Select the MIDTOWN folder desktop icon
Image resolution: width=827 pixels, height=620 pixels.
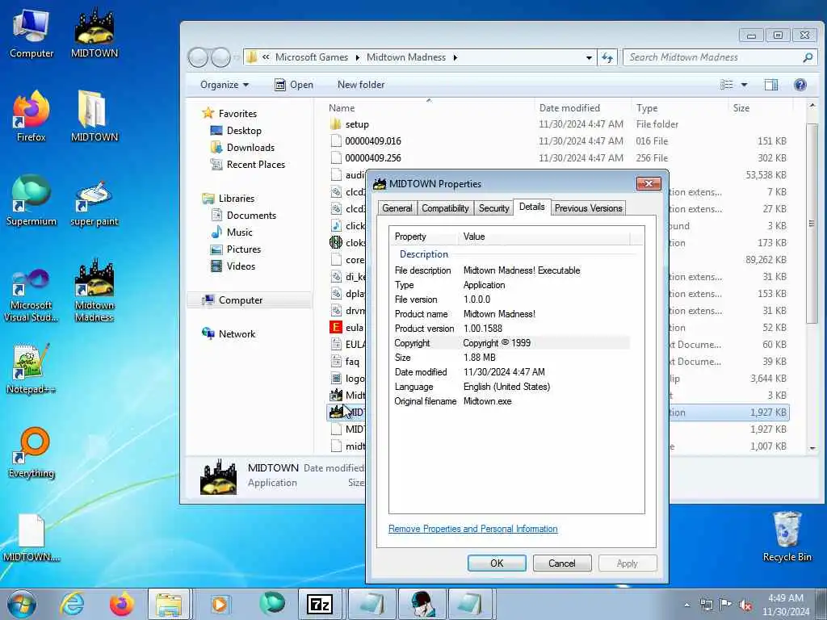(94, 116)
